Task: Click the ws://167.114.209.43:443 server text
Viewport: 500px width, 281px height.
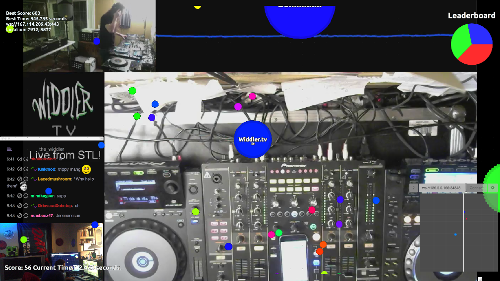Action: coord(33,24)
